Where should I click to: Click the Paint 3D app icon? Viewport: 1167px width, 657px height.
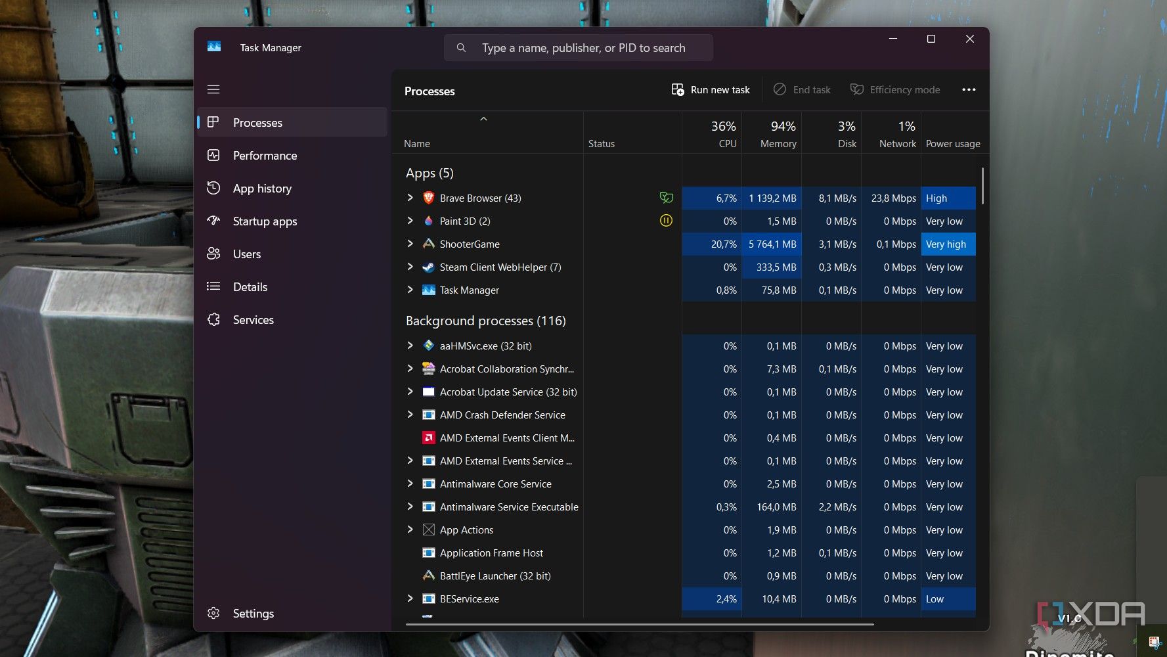click(x=429, y=221)
